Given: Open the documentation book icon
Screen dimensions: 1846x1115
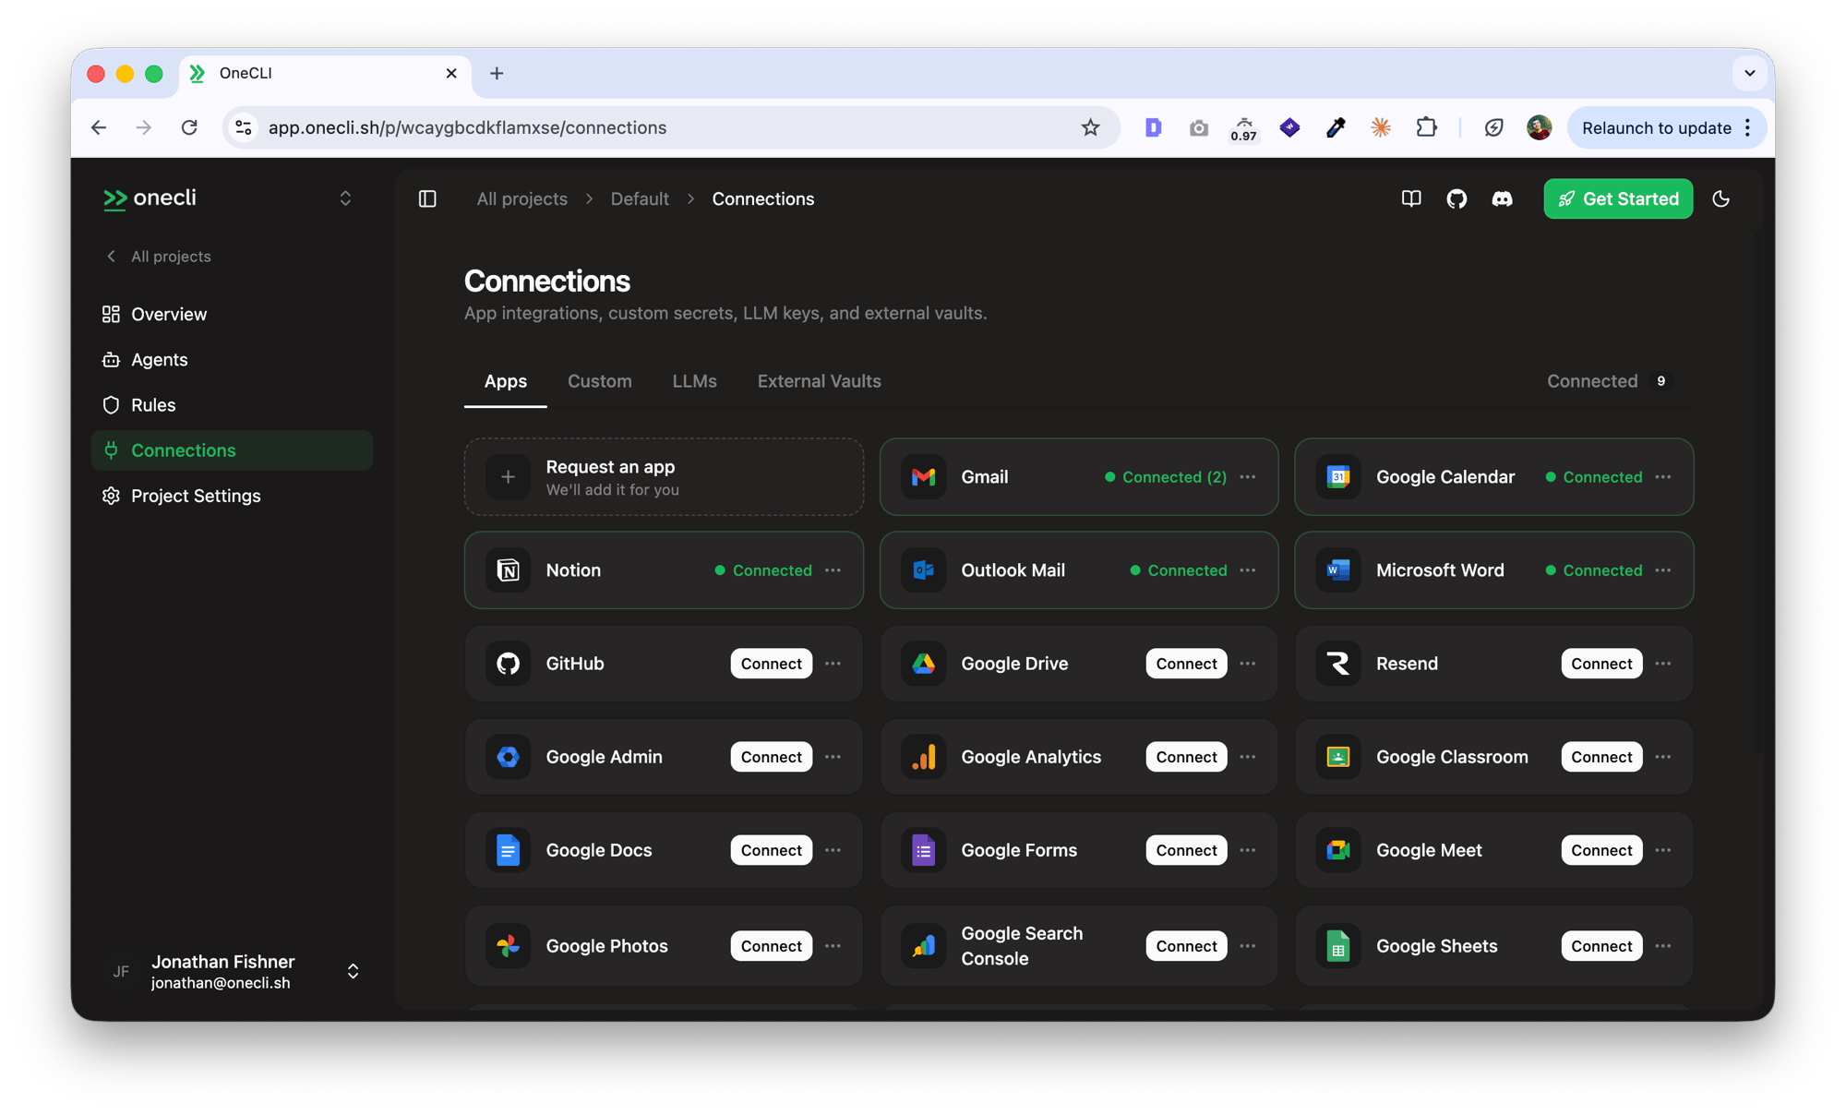Looking at the screenshot, I should pyautogui.click(x=1411, y=198).
